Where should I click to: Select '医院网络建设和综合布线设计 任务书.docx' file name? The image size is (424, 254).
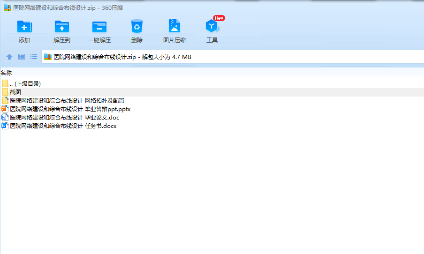click(63, 126)
